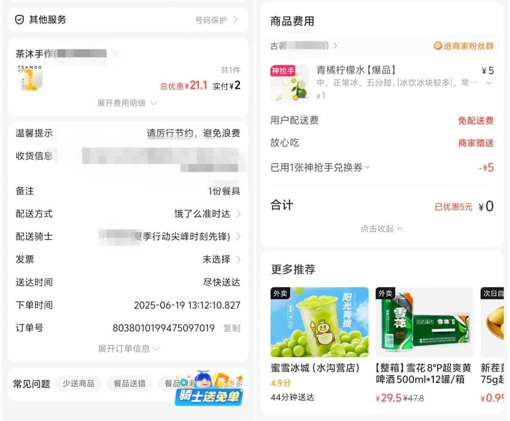This screenshot has width=510, height=421.
Task: Tap the 骑士送免单 promo banner icon
Action: (209, 388)
